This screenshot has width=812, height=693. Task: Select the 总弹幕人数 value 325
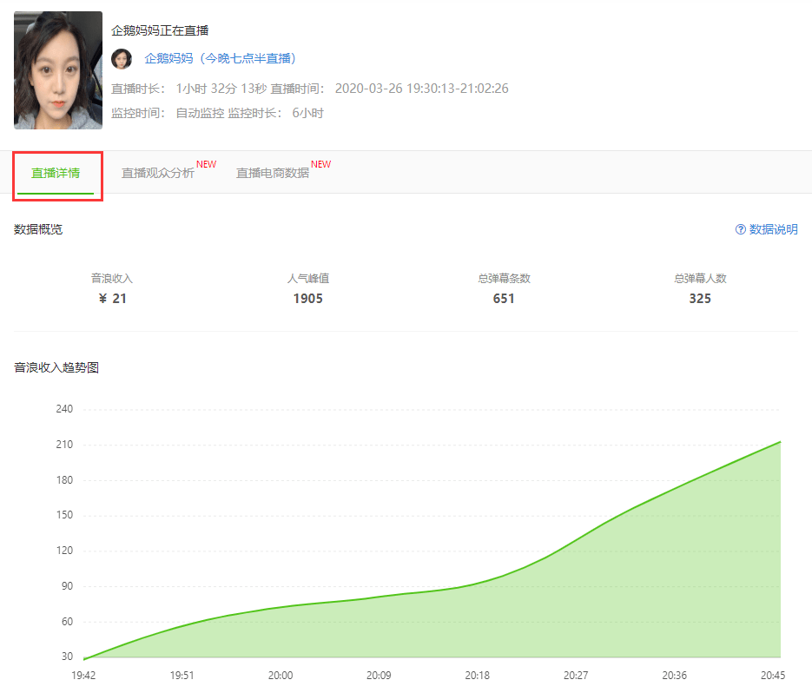tap(700, 299)
